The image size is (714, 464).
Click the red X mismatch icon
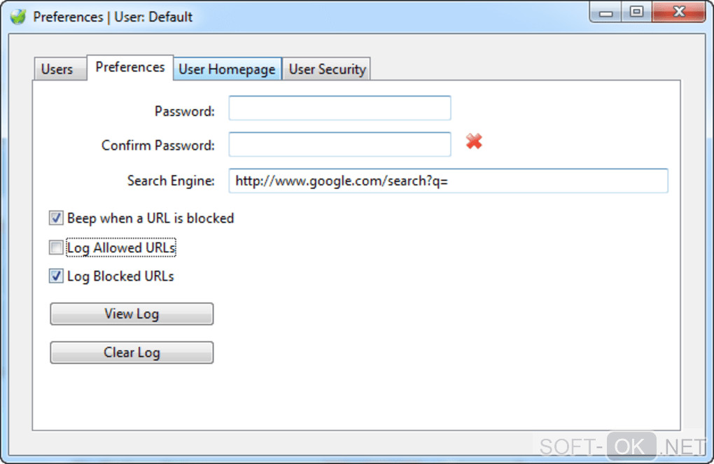click(474, 142)
